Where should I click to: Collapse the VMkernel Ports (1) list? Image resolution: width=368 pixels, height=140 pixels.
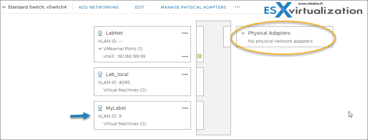click(x=100, y=49)
